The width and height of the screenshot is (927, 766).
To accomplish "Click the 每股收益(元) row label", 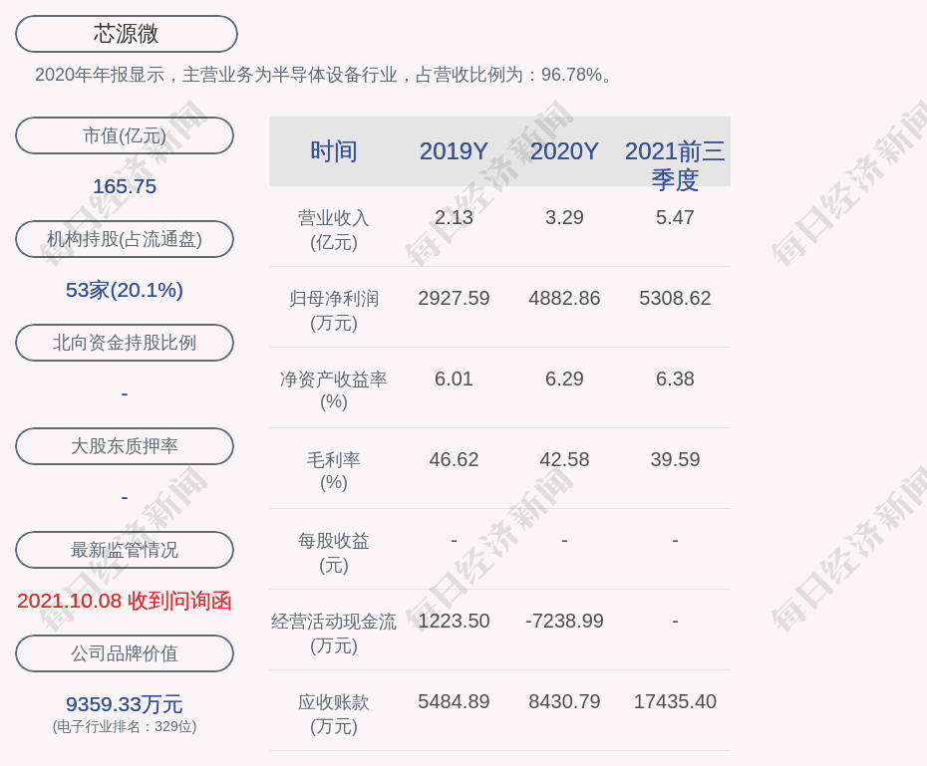I will [x=334, y=553].
